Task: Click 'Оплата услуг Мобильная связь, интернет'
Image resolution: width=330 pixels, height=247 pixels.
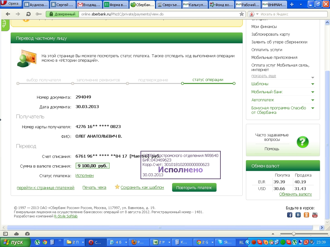Action: pyautogui.click(x=280, y=67)
